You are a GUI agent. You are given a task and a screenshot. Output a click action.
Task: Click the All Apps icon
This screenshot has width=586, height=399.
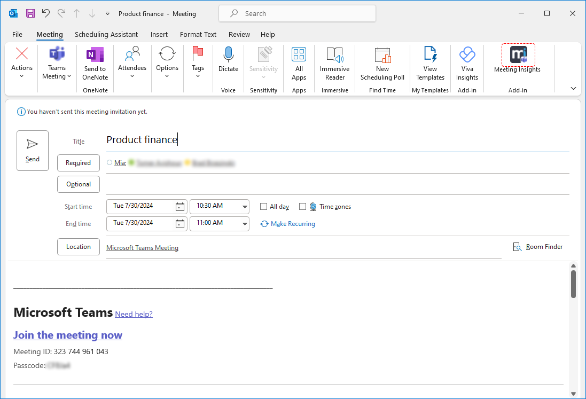pos(299,55)
